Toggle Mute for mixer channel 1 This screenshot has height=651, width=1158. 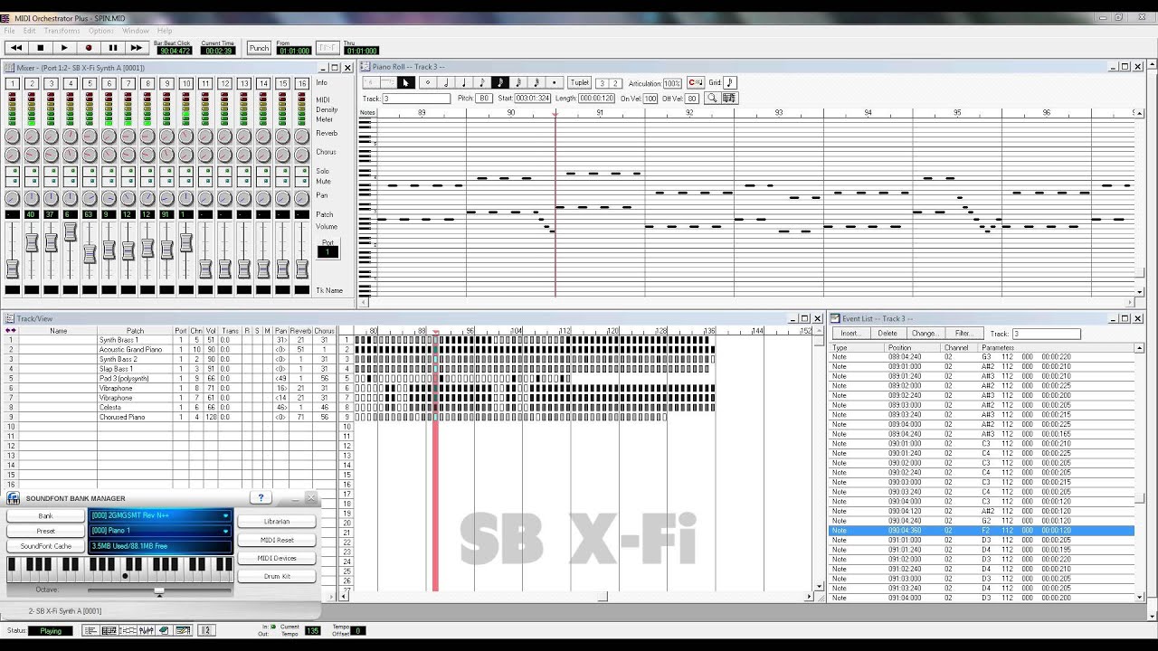[x=13, y=181]
